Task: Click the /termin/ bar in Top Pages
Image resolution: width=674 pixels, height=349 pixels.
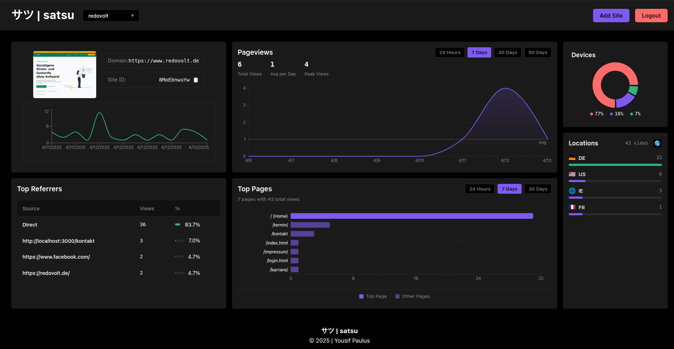Action: (x=310, y=225)
